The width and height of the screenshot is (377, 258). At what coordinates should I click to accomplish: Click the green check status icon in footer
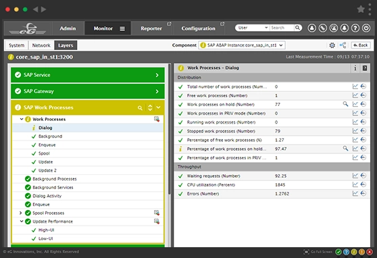(338, 252)
